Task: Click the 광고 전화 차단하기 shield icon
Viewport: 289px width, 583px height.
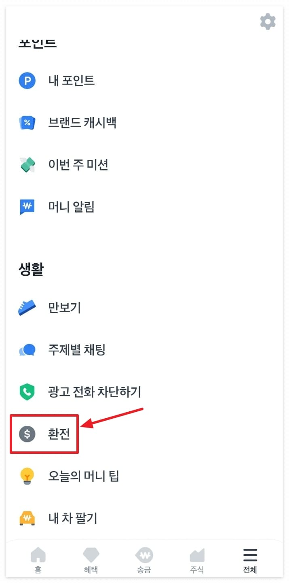Action: pos(27,392)
